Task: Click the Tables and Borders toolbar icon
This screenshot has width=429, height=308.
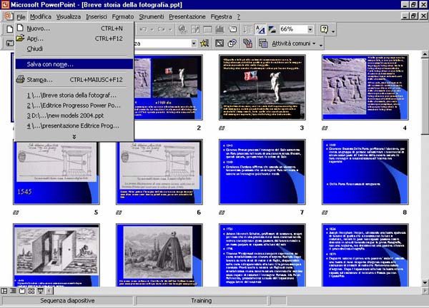Action: (195, 29)
